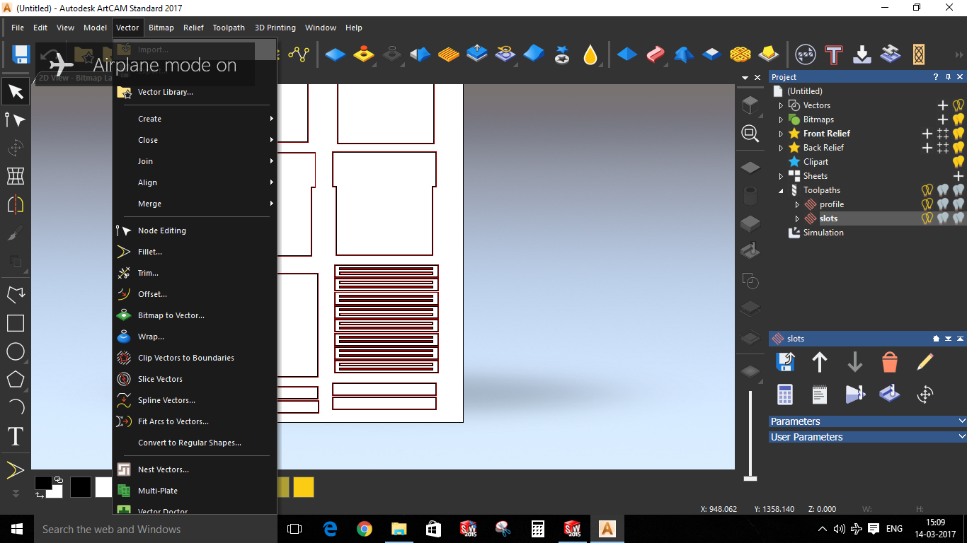Open the notepad summary icon in slots panel

(x=820, y=395)
